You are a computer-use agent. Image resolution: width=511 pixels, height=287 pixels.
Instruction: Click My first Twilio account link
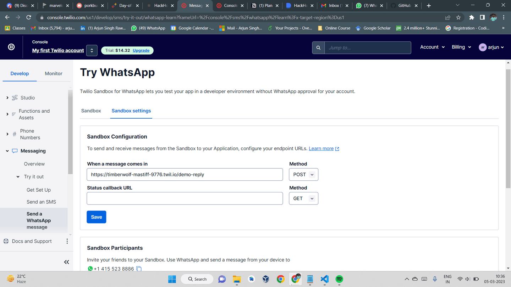pos(58,51)
